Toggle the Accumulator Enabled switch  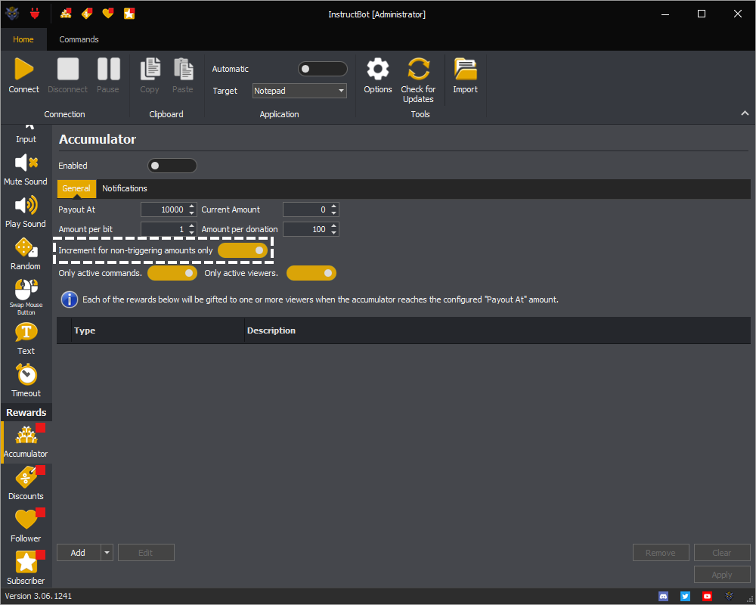click(172, 166)
